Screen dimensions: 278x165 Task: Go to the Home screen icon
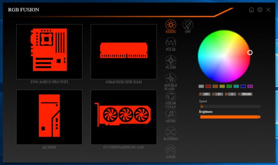pyautogui.click(x=251, y=10)
